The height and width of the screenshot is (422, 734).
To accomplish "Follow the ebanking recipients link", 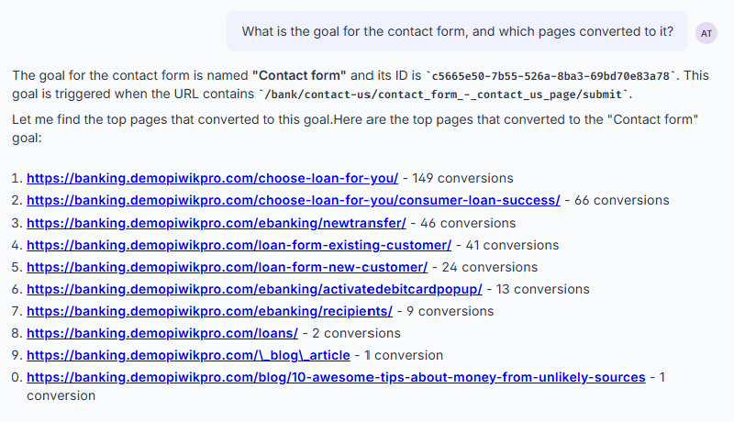I will coord(210,311).
